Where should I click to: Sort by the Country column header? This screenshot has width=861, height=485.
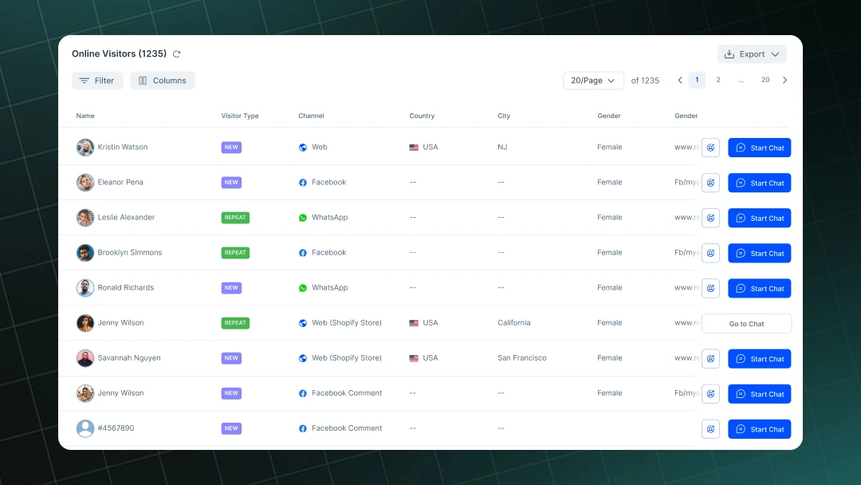pos(422,116)
